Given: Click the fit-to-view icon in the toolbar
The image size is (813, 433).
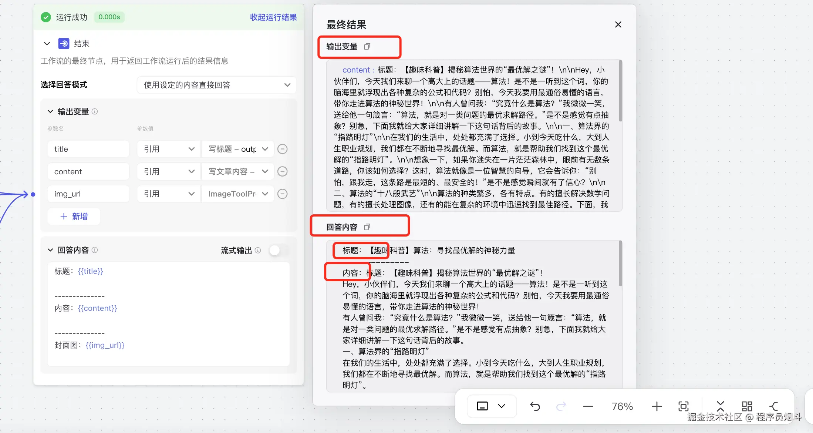Looking at the screenshot, I should coord(683,406).
